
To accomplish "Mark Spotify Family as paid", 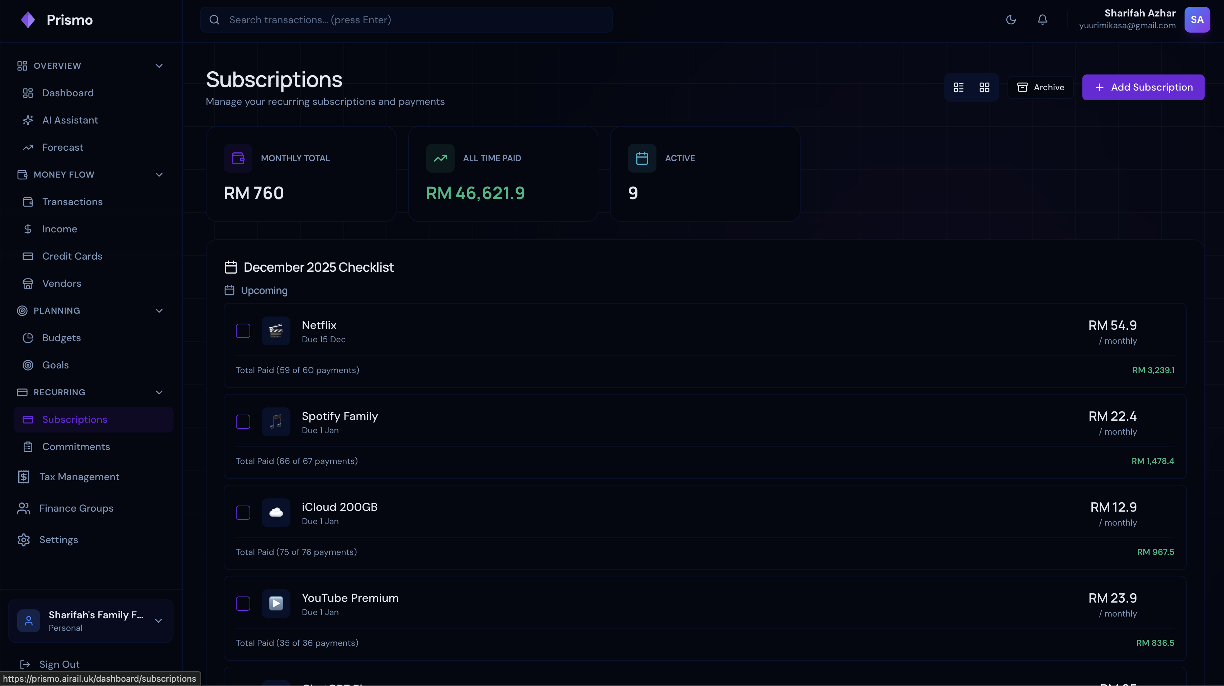I will 243,422.
